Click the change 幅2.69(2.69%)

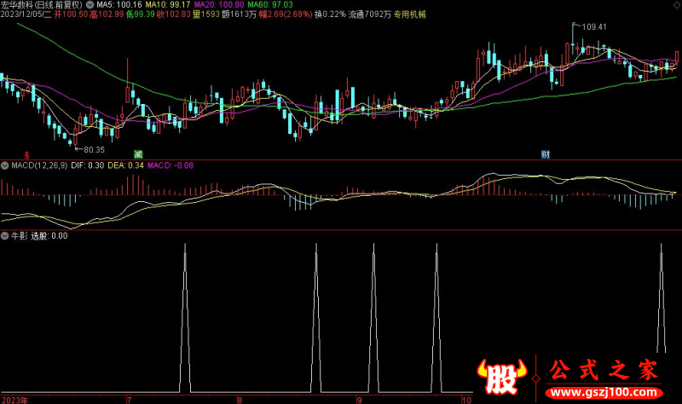click(x=286, y=14)
